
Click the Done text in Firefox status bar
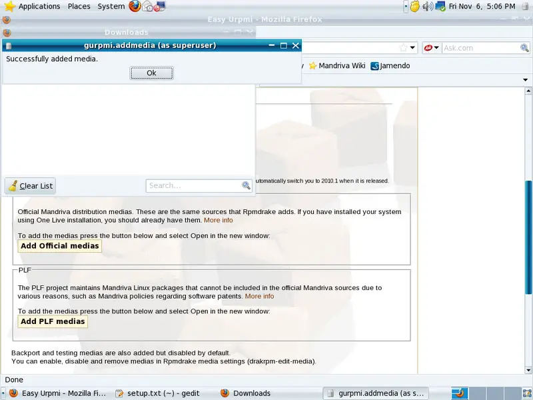click(x=14, y=379)
